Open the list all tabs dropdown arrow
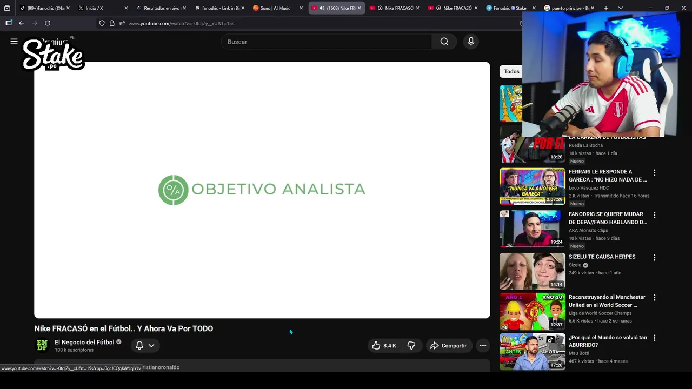The height and width of the screenshot is (389, 692). pos(620,8)
